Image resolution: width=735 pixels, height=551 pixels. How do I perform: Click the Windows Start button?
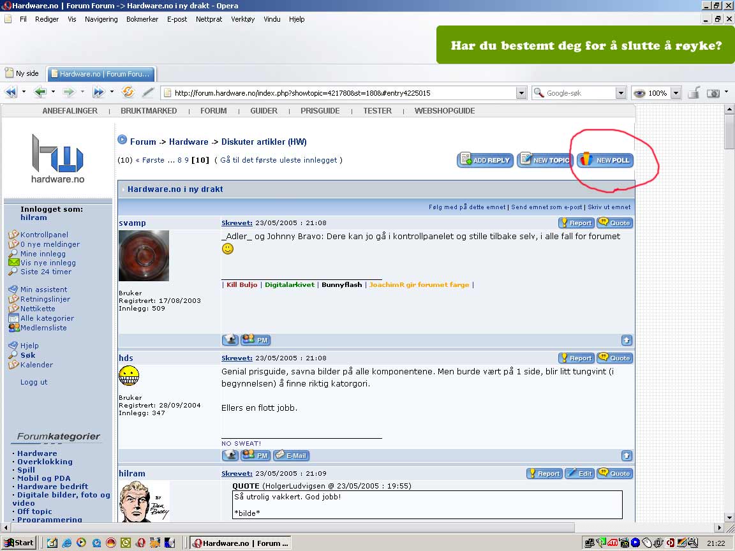19,543
